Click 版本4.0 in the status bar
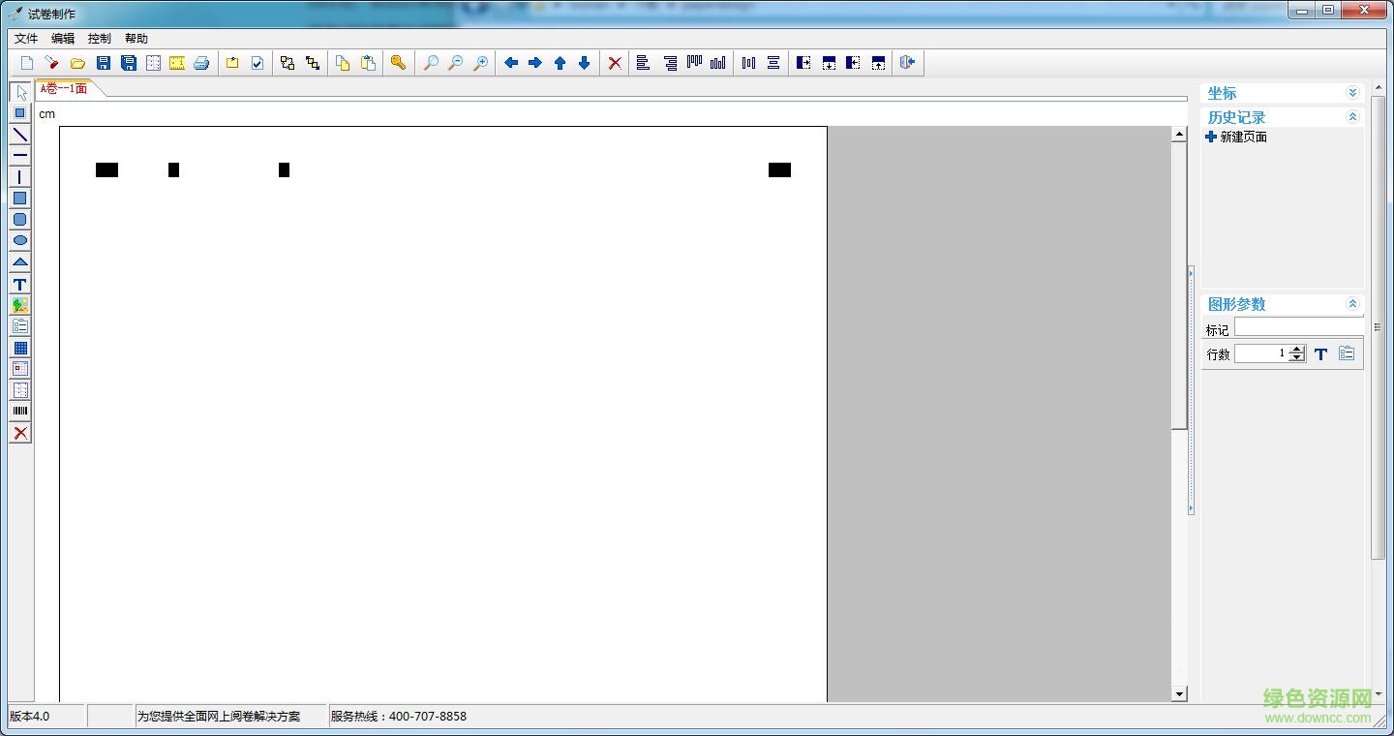 click(30, 717)
